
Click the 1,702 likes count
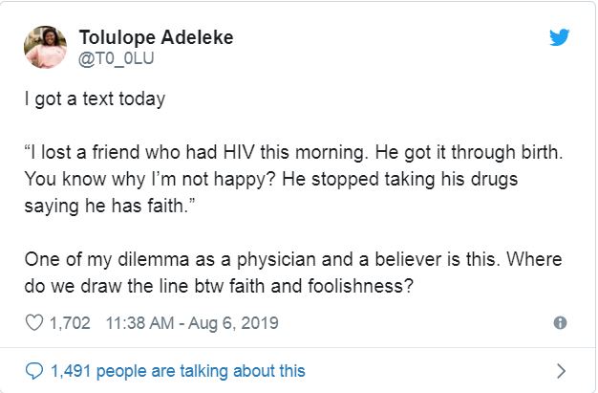70,323
